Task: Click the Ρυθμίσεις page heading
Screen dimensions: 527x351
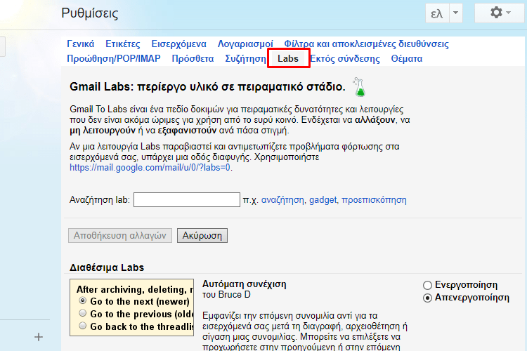Action: pyautogui.click(x=90, y=13)
